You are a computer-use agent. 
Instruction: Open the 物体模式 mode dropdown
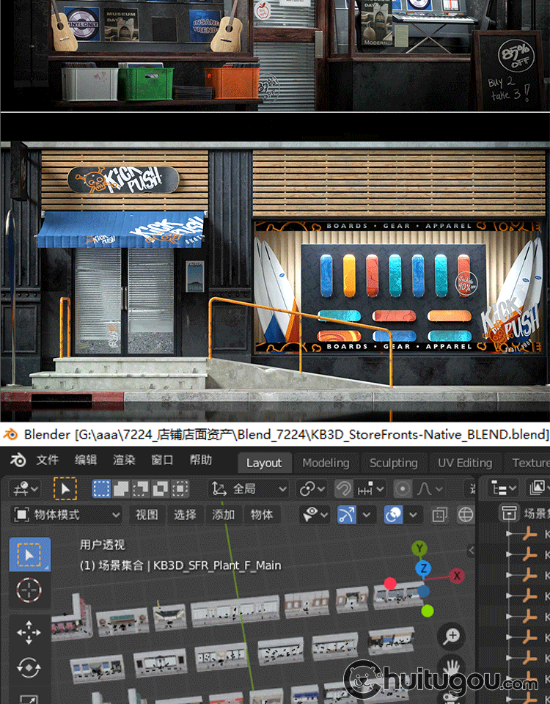coord(67,515)
